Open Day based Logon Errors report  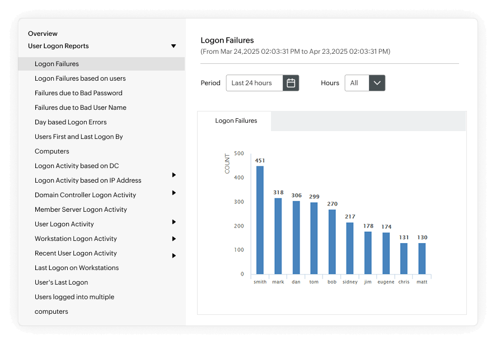[71, 122]
